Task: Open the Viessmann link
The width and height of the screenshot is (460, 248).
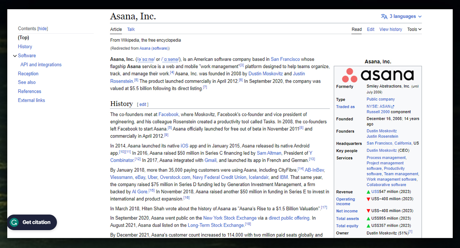Action: point(122,177)
